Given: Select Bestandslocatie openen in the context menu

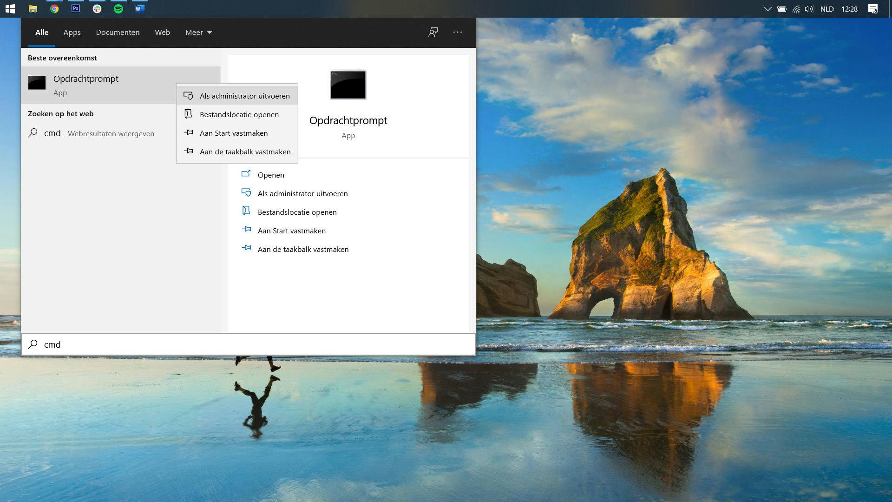Looking at the screenshot, I should tap(239, 114).
